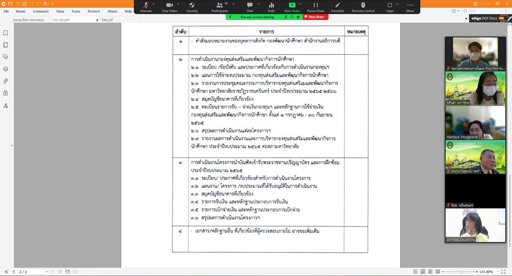Adjust the zoom slider handle in status bar
512x276 pixels.
(x=461, y=272)
